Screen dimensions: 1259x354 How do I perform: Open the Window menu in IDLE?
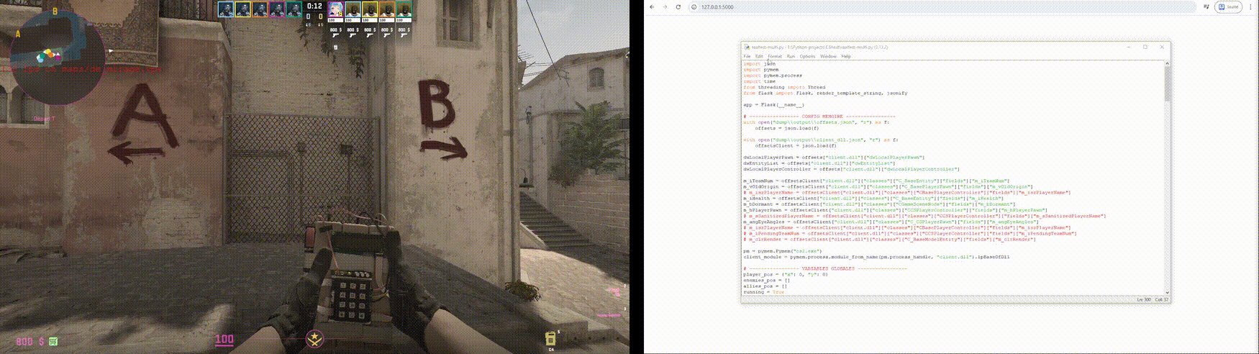(828, 56)
